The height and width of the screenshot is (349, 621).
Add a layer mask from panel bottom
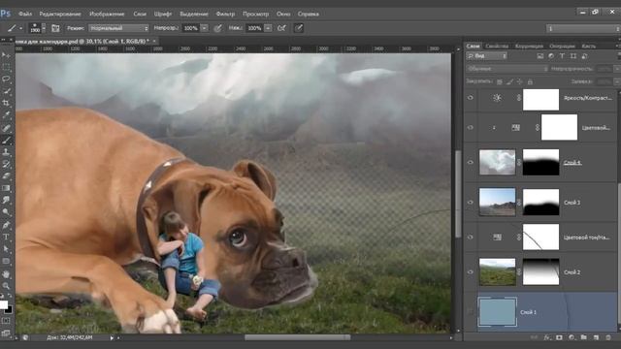tap(559, 337)
